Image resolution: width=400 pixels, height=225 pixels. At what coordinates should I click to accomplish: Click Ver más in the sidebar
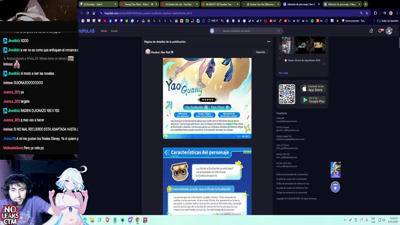coord(283,73)
